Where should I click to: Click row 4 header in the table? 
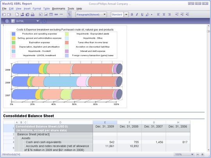9,142
